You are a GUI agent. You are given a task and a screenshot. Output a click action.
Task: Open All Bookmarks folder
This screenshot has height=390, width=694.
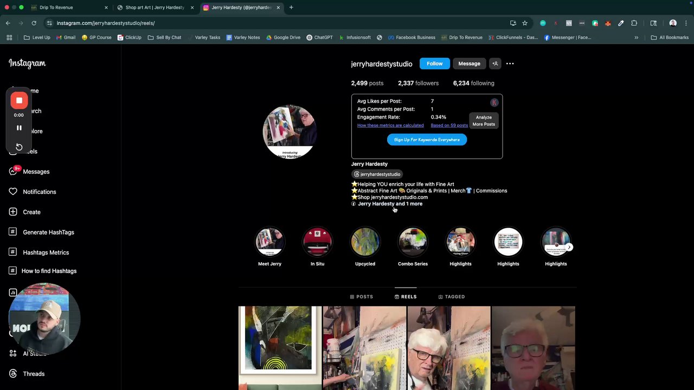pyautogui.click(x=670, y=37)
